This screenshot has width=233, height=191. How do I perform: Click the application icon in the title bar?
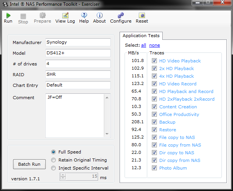(x=5, y=4)
